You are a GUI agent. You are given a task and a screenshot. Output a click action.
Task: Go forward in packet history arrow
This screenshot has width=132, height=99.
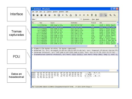click(x=84, y=15)
